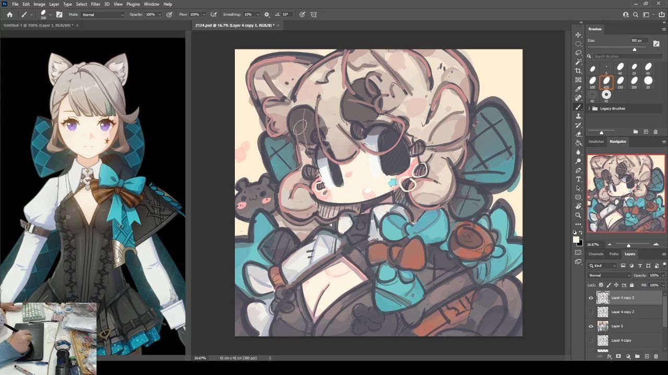668x375 pixels.
Task: Toggle the Brush Settings panel button
Action: click(59, 15)
